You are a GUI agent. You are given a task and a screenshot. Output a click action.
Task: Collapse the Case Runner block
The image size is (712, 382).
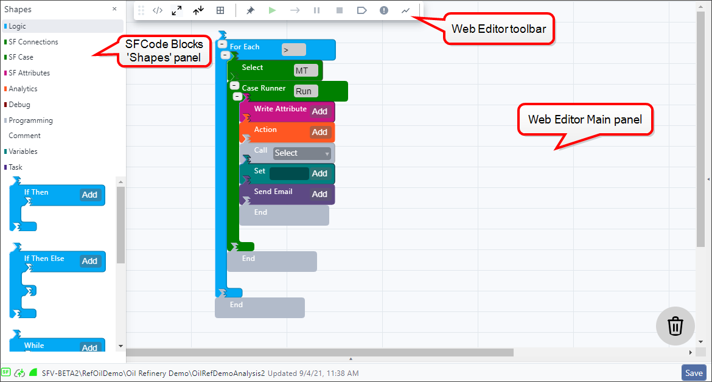coord(234,86)
